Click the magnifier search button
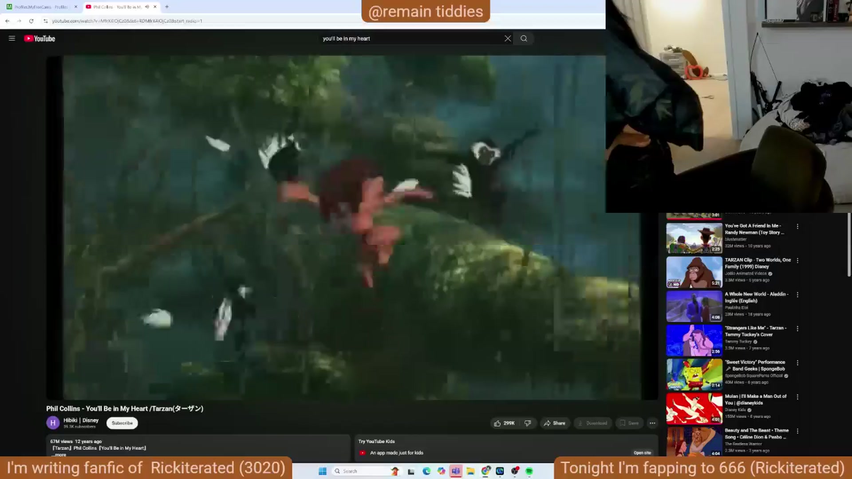852x479 pixels. point(524,39)
